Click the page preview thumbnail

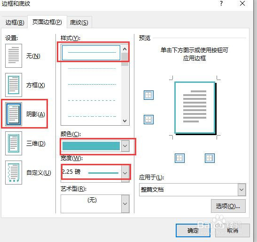coord(195,108)
